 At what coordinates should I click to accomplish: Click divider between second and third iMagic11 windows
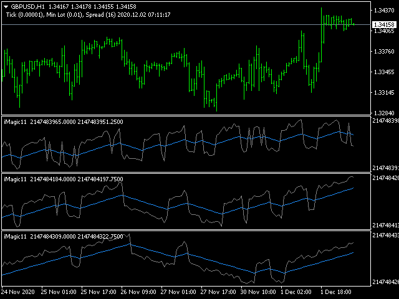click(187, 230)
